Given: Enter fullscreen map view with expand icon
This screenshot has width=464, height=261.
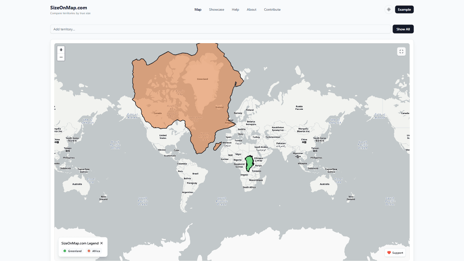Looking at the screenshot, I should tap(401, 51).
